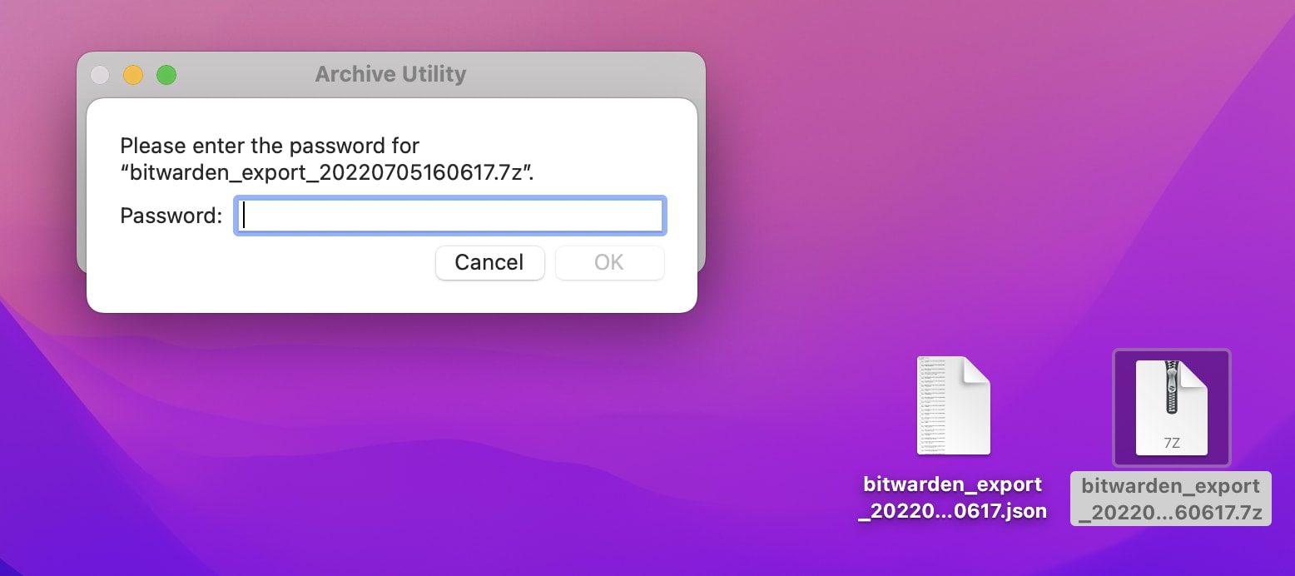
Task: Focus the Password text field
Action: tap(449, 216)
